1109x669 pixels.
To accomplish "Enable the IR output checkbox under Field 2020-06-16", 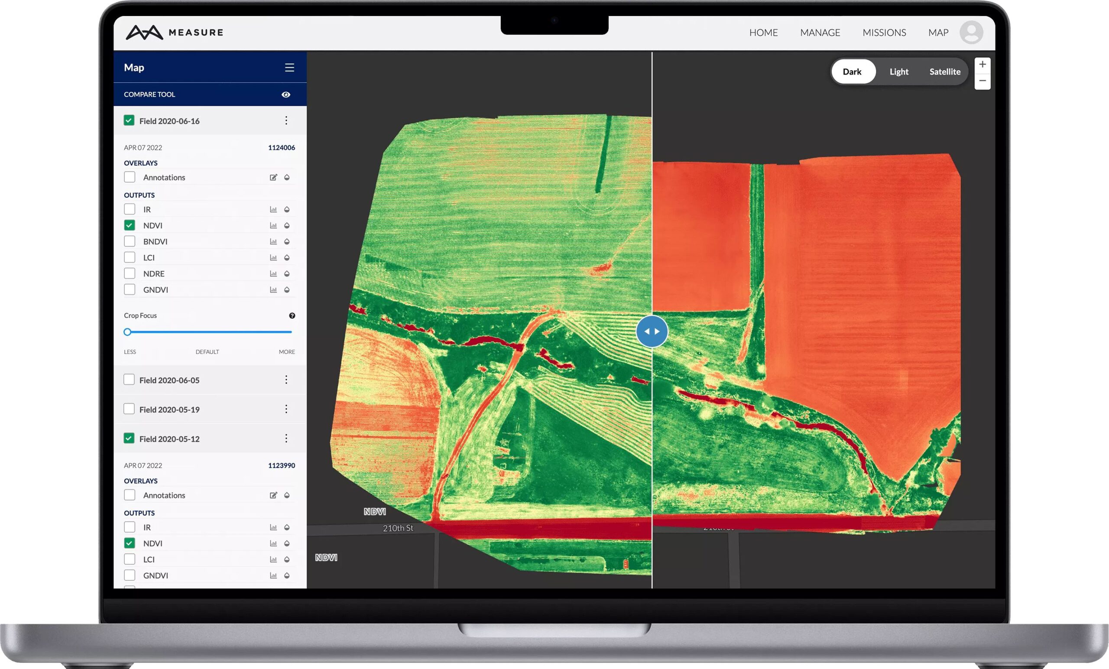I will 130,209.
